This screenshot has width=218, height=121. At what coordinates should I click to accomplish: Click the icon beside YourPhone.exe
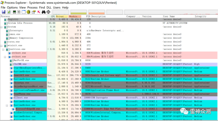click(x=12, y=94)
